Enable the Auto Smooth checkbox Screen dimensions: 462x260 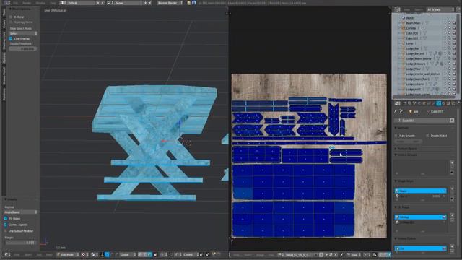(396, 136)
